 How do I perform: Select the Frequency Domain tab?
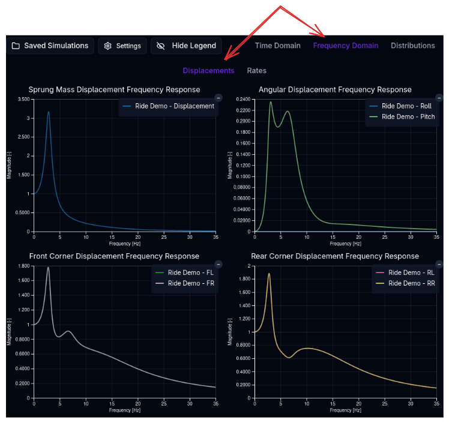point(346,46)
